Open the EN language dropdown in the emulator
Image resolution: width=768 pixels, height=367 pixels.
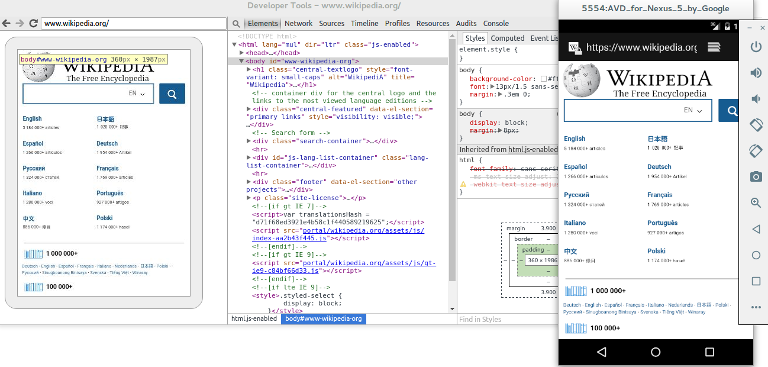[x=692, y=110]
